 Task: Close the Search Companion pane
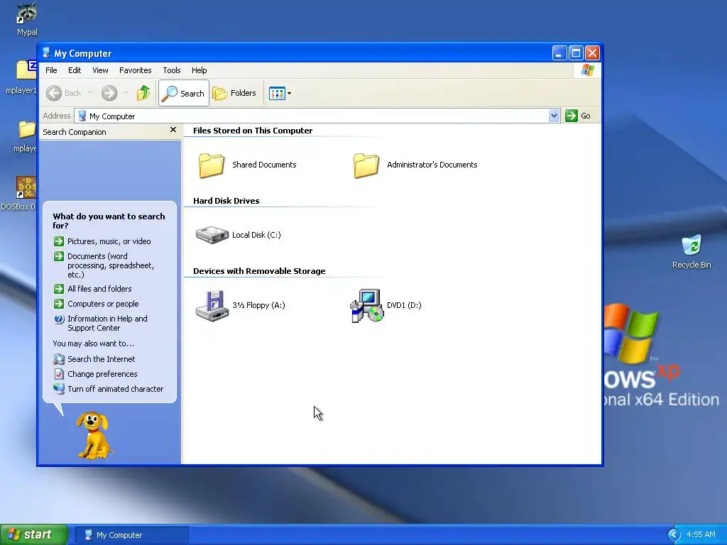pos(173,130)
